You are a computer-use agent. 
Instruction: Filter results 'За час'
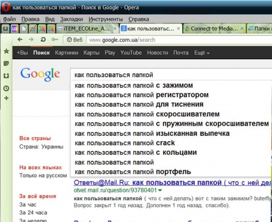pos(28,205)
